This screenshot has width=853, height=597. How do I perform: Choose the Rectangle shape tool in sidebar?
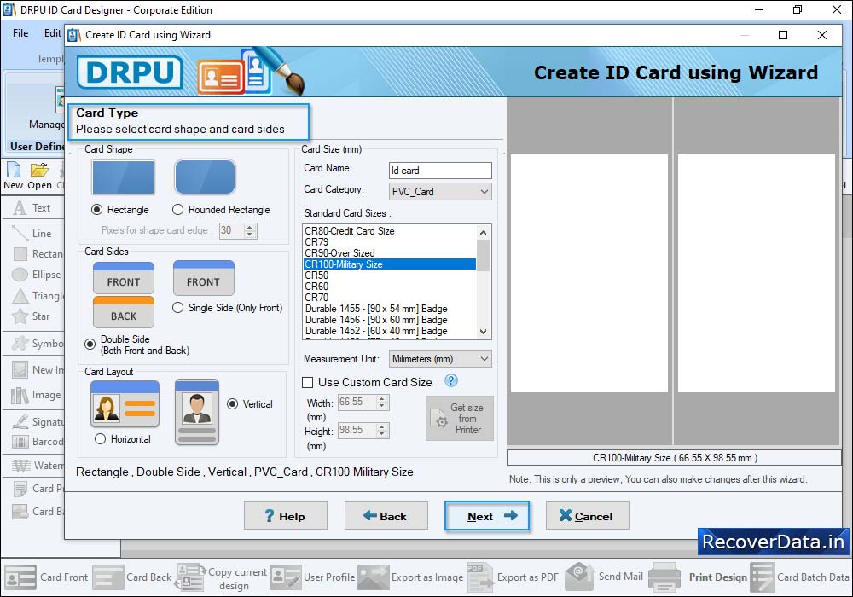pos(37,254)
